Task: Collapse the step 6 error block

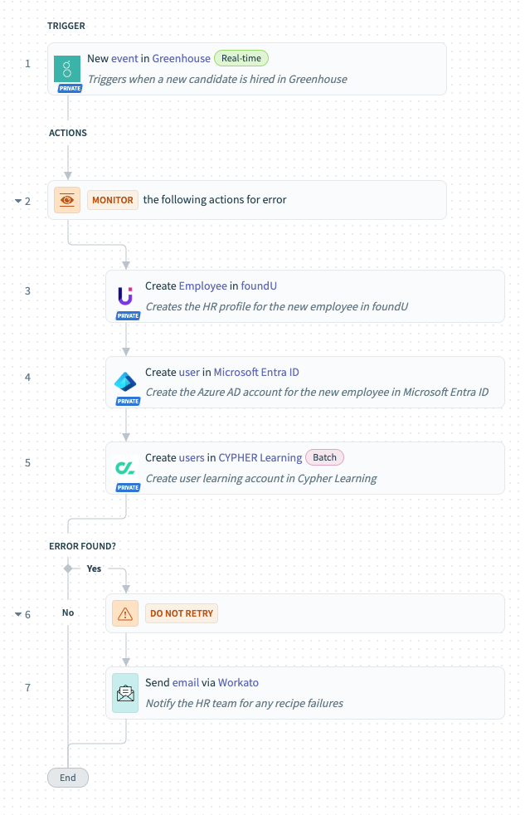Action: pos(18,614)
